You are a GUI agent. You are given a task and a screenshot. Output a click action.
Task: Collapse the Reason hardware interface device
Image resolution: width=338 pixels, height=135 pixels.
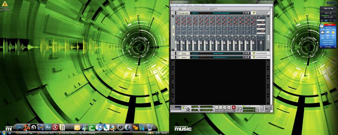(x=173, y=9)
